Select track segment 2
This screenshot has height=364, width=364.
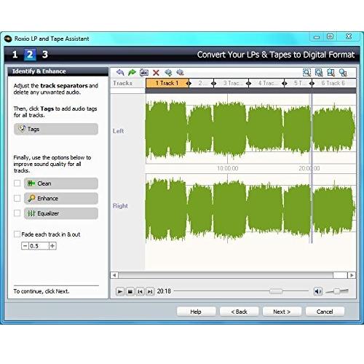(201, 83)
